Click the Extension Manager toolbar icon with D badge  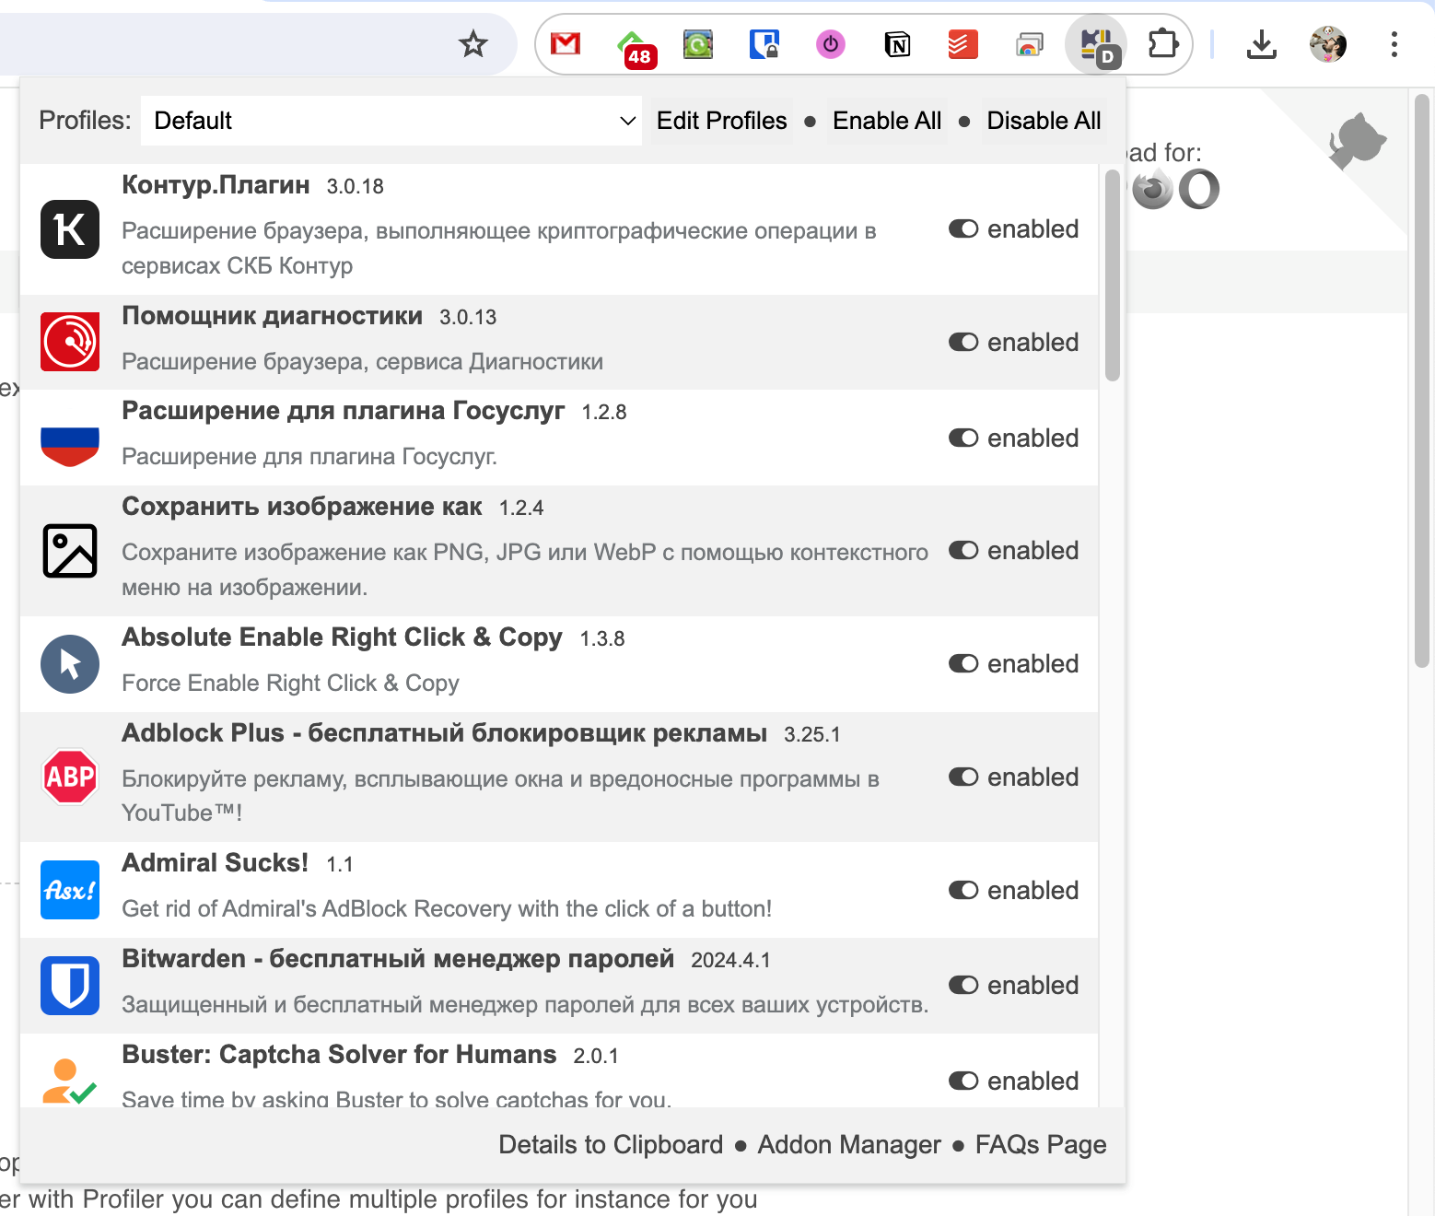1096,44
